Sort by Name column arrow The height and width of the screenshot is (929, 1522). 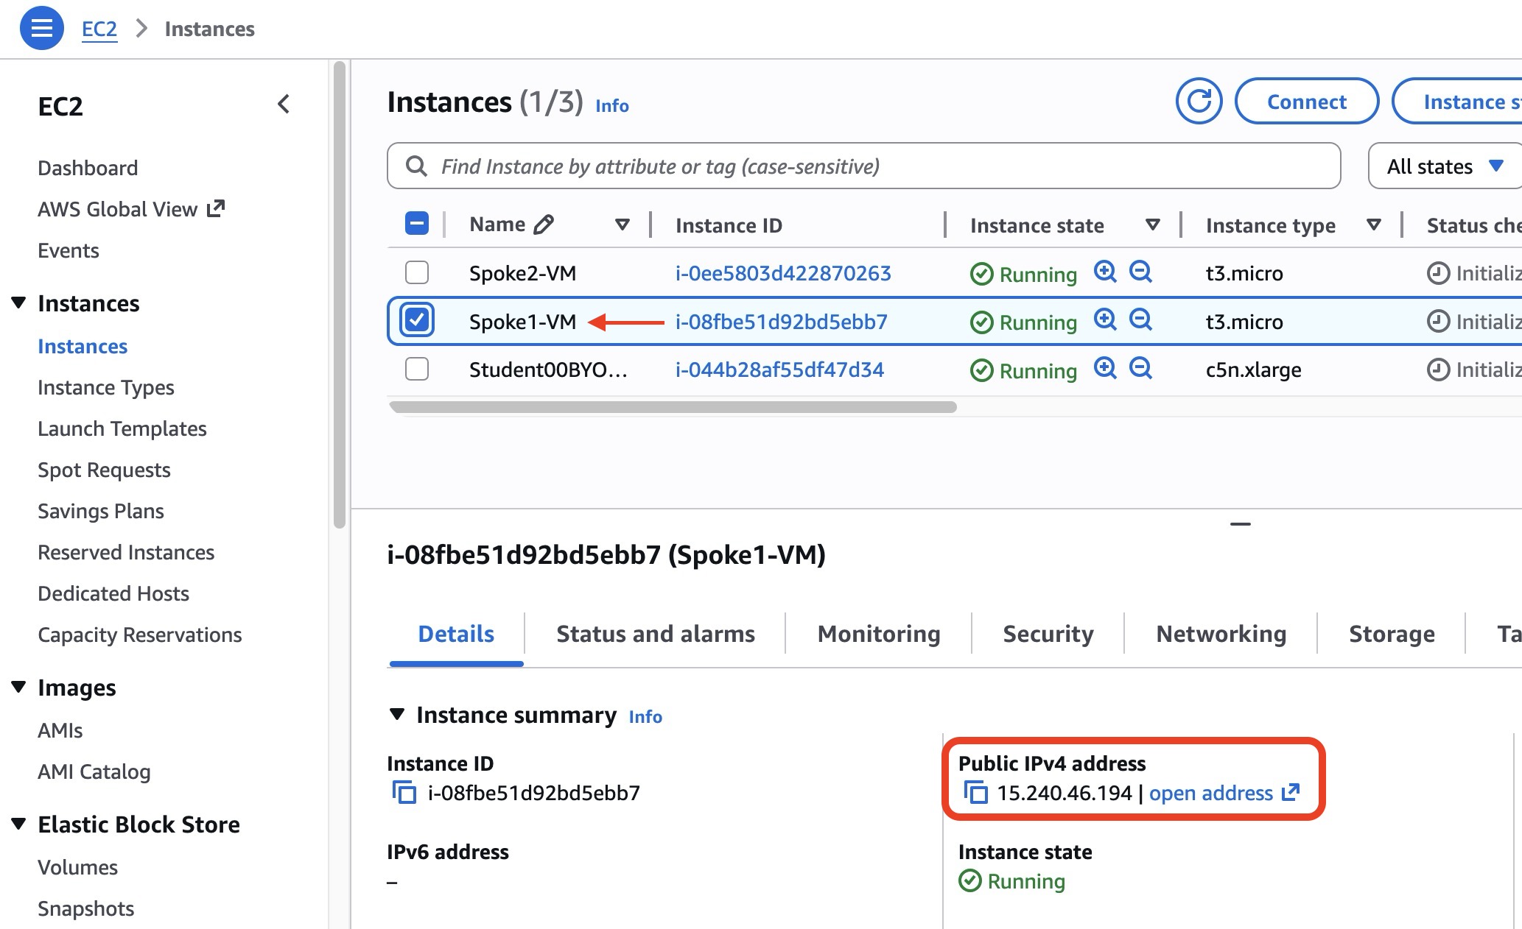[x=623, y=225]
